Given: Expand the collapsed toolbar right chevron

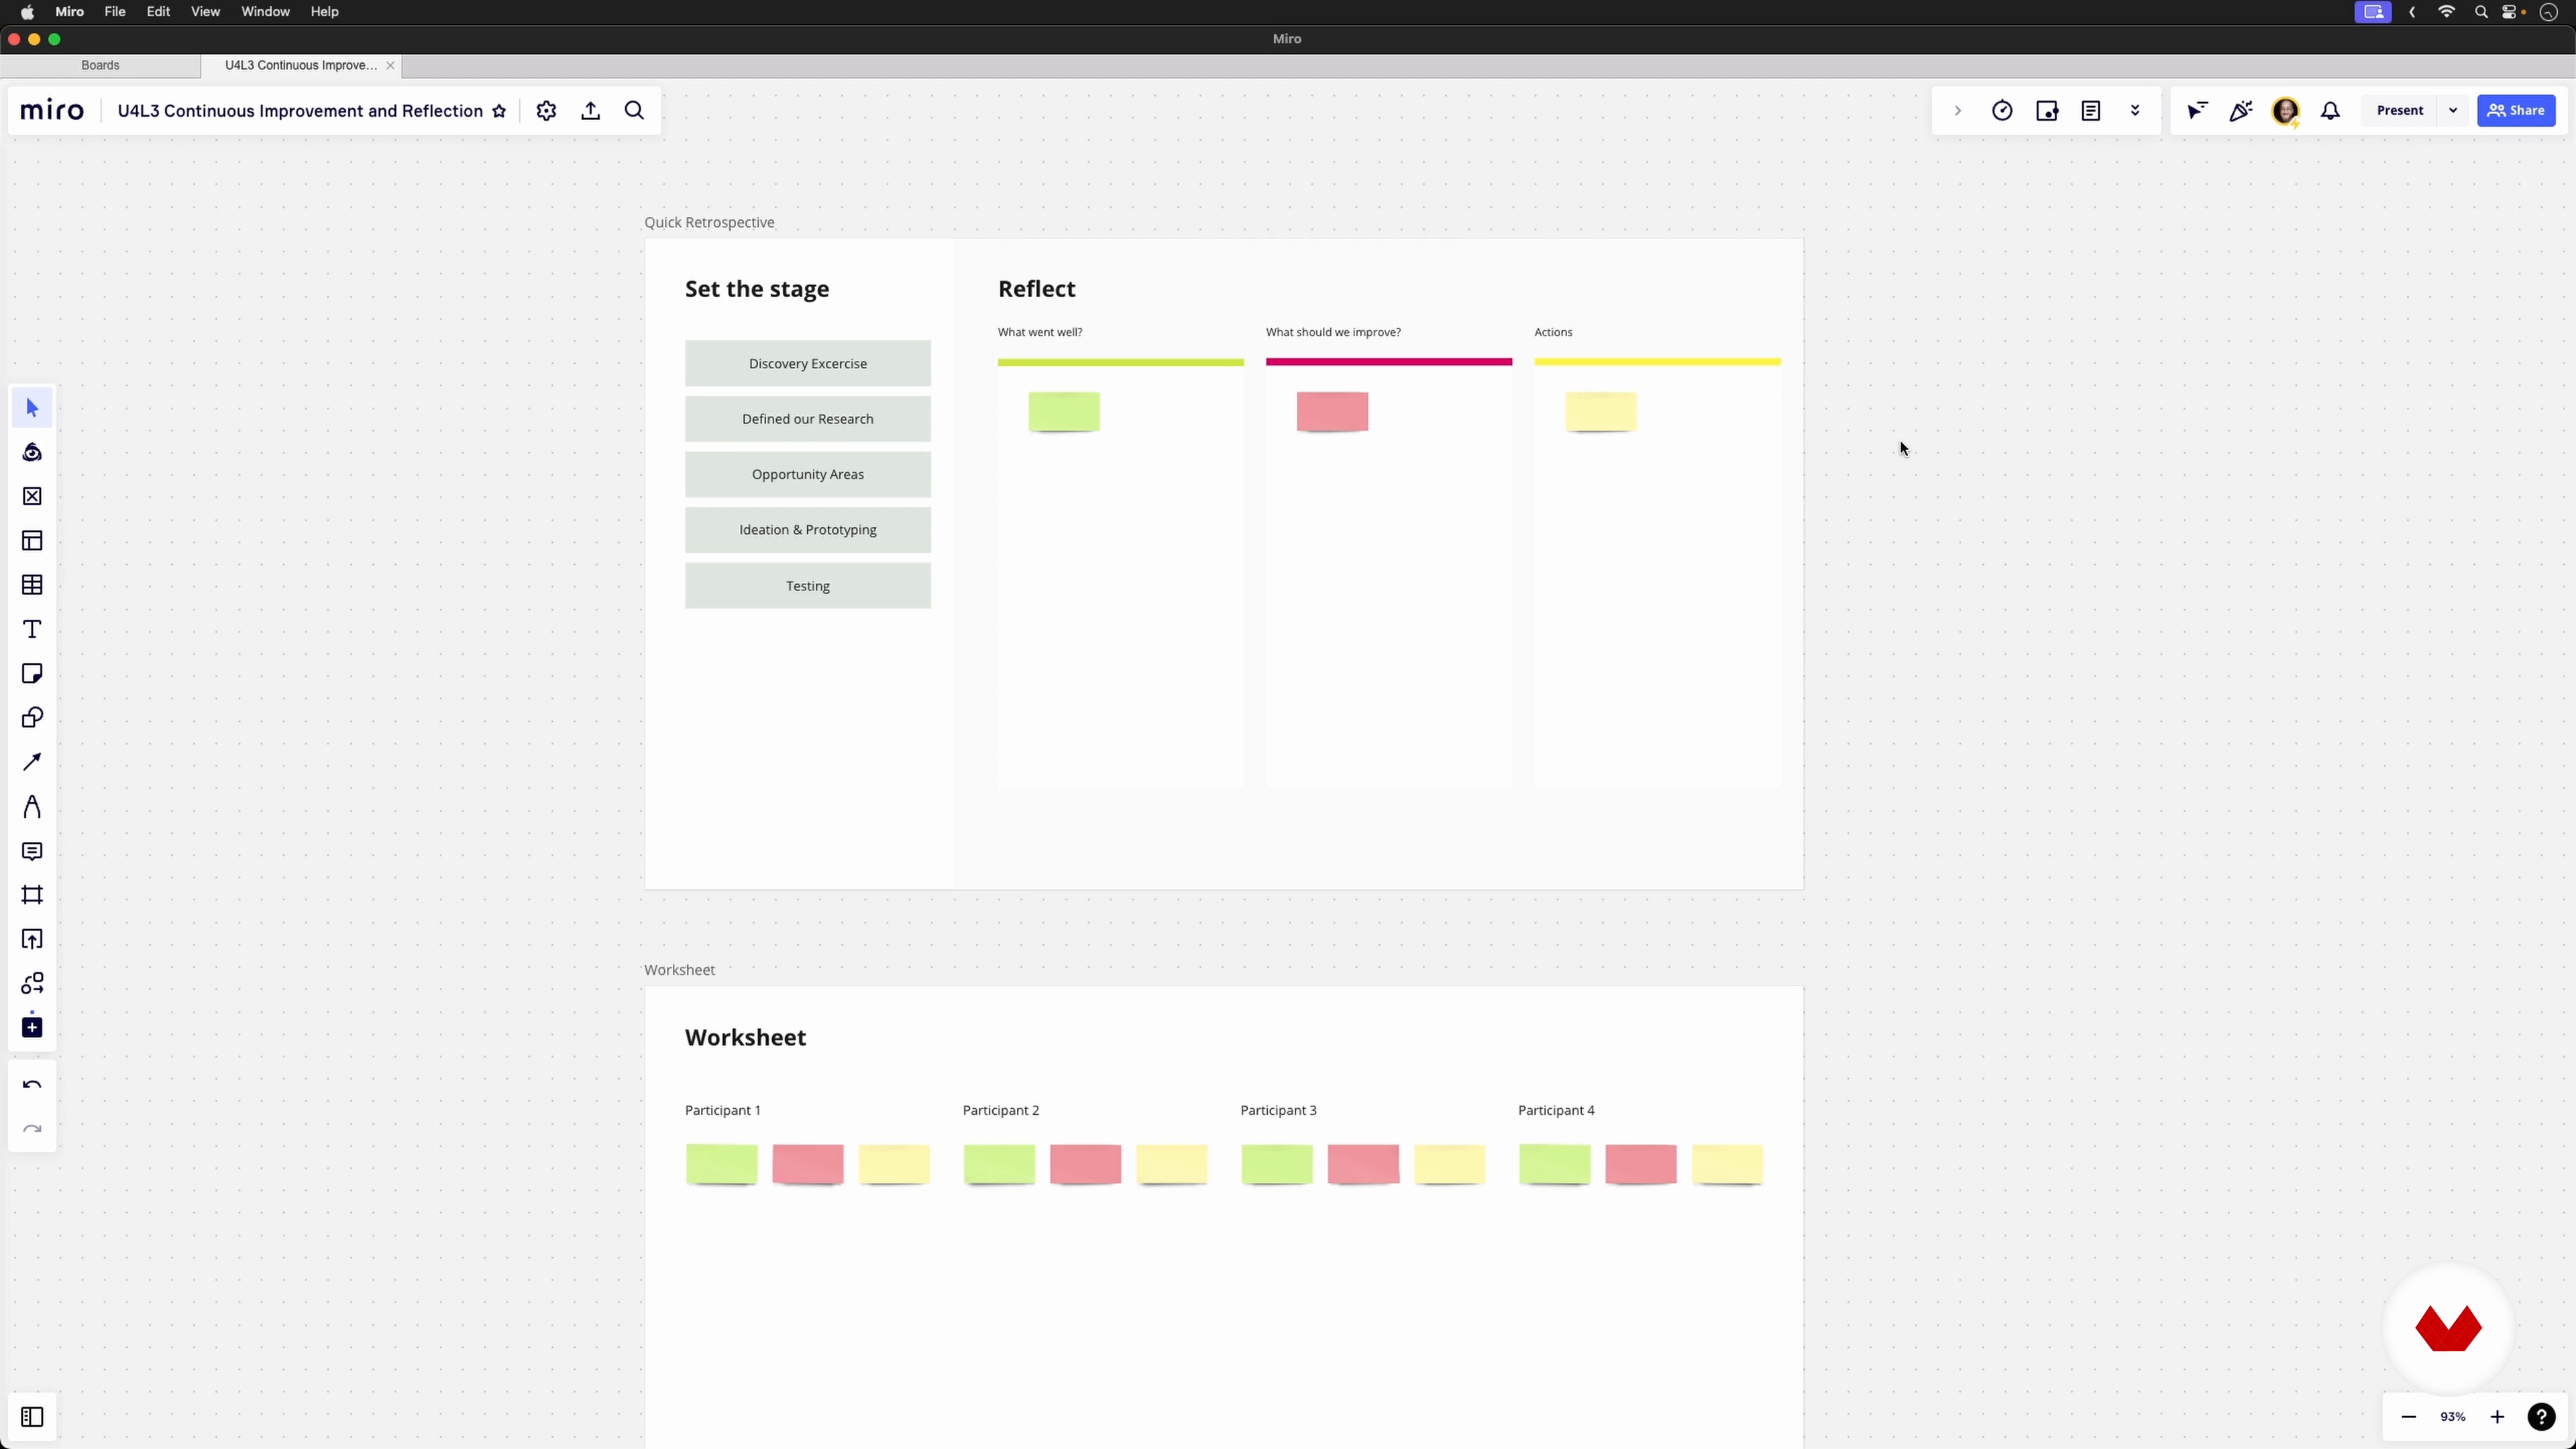Looking at the screenshot, I should click(x=1958, y=111).
